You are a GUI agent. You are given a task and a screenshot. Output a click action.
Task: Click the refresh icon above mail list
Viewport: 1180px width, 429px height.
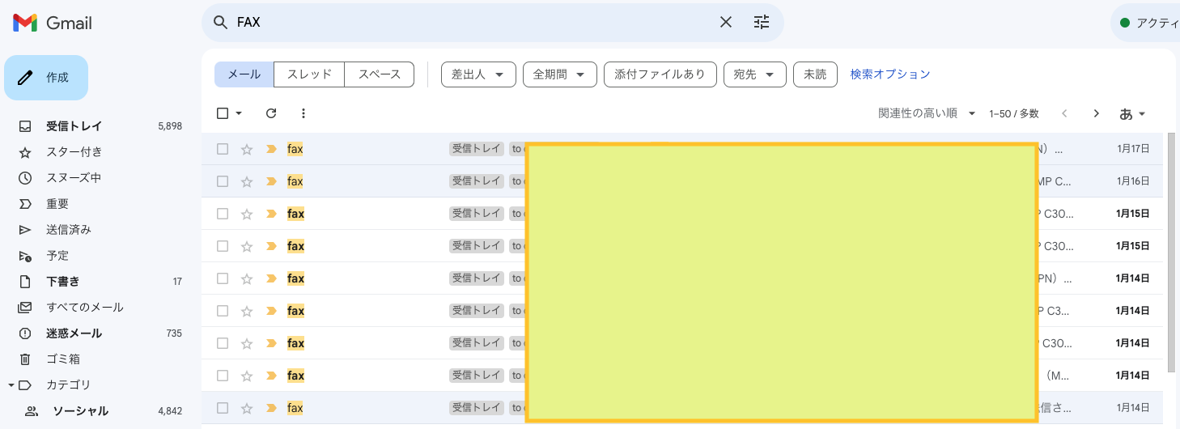click(x=271, y=113)
